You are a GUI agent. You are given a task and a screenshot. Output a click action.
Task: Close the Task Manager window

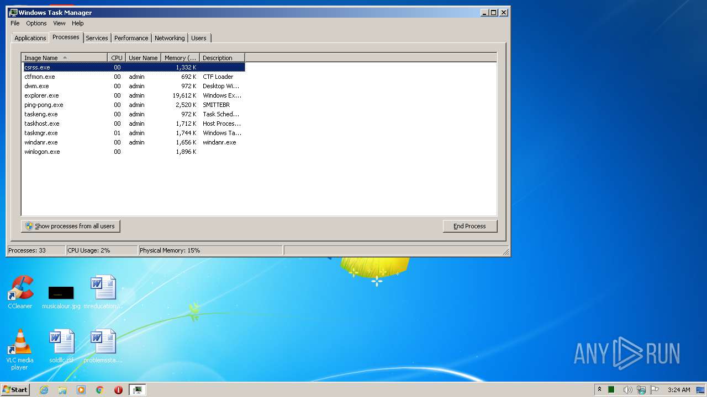point(504,12)
